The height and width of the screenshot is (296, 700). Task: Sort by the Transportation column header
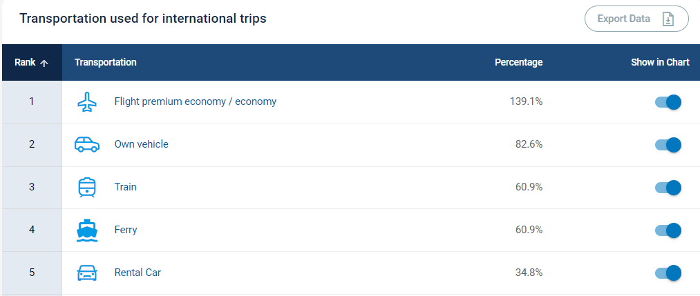[105, 62]
